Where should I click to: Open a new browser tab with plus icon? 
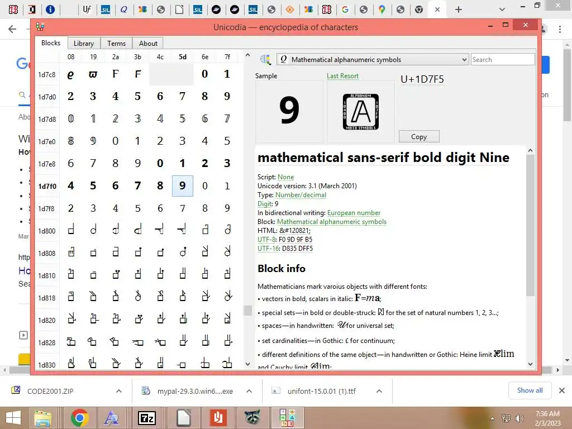459,10
